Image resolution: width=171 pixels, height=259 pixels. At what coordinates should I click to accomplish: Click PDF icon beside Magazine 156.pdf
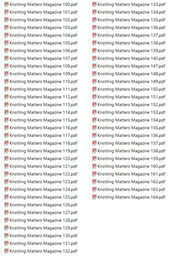pos(94,135)
